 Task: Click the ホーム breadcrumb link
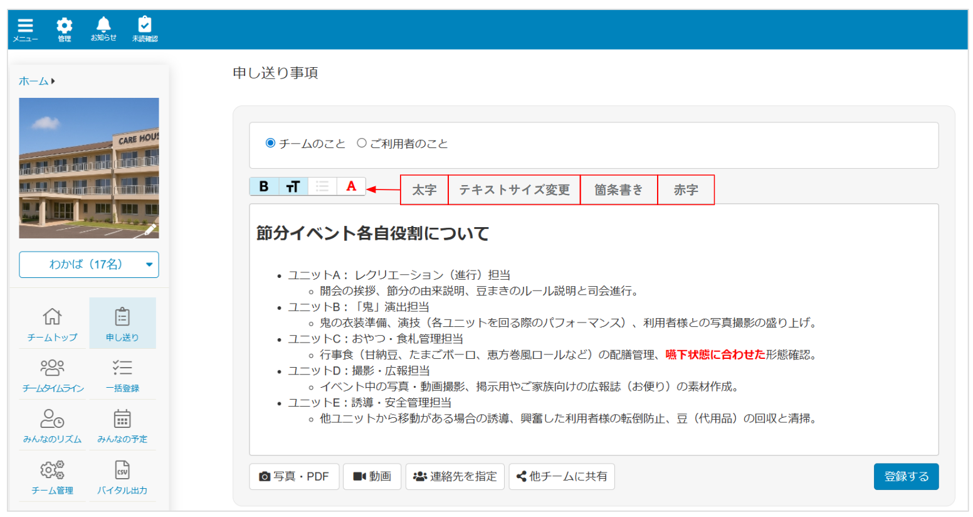point(33,81)
